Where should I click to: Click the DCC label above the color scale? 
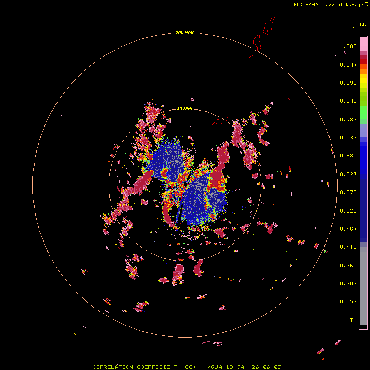pyautogui.click(x=361, y=25)
